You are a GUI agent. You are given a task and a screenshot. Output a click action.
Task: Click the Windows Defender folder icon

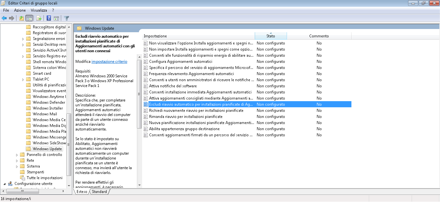click(x=28, y=102)
